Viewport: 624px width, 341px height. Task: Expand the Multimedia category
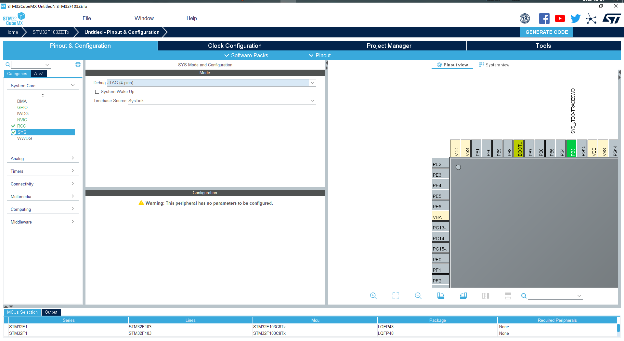coord(73,196)
